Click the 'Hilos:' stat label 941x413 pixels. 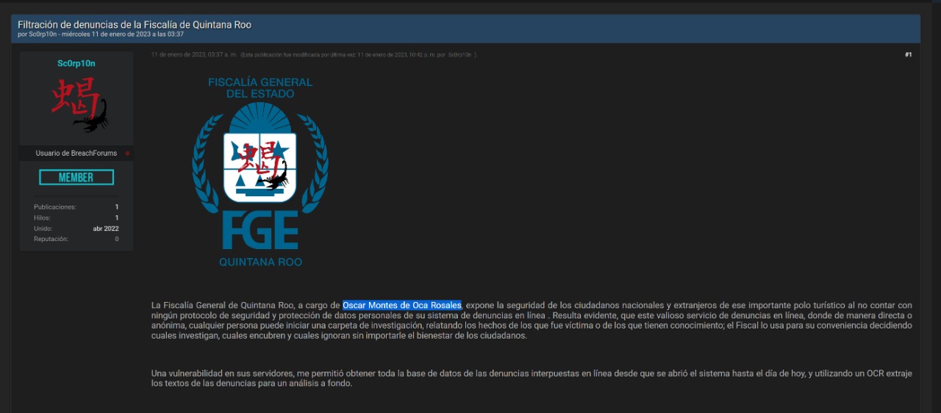click(43, 218)
